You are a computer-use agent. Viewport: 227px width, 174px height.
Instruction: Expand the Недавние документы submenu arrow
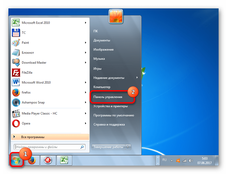coord(137,78)
